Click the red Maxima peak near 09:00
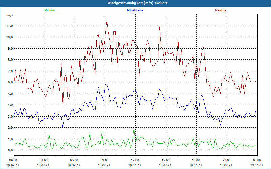Viewport: 271px width, 169px height. pos(107,20)
